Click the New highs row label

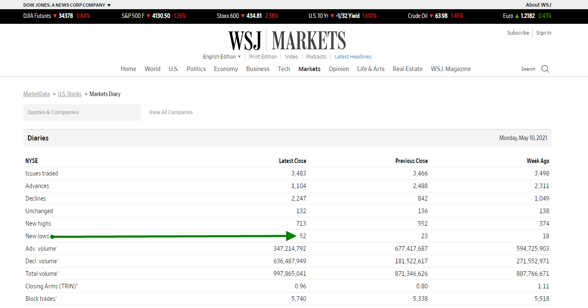pos(38,224)
